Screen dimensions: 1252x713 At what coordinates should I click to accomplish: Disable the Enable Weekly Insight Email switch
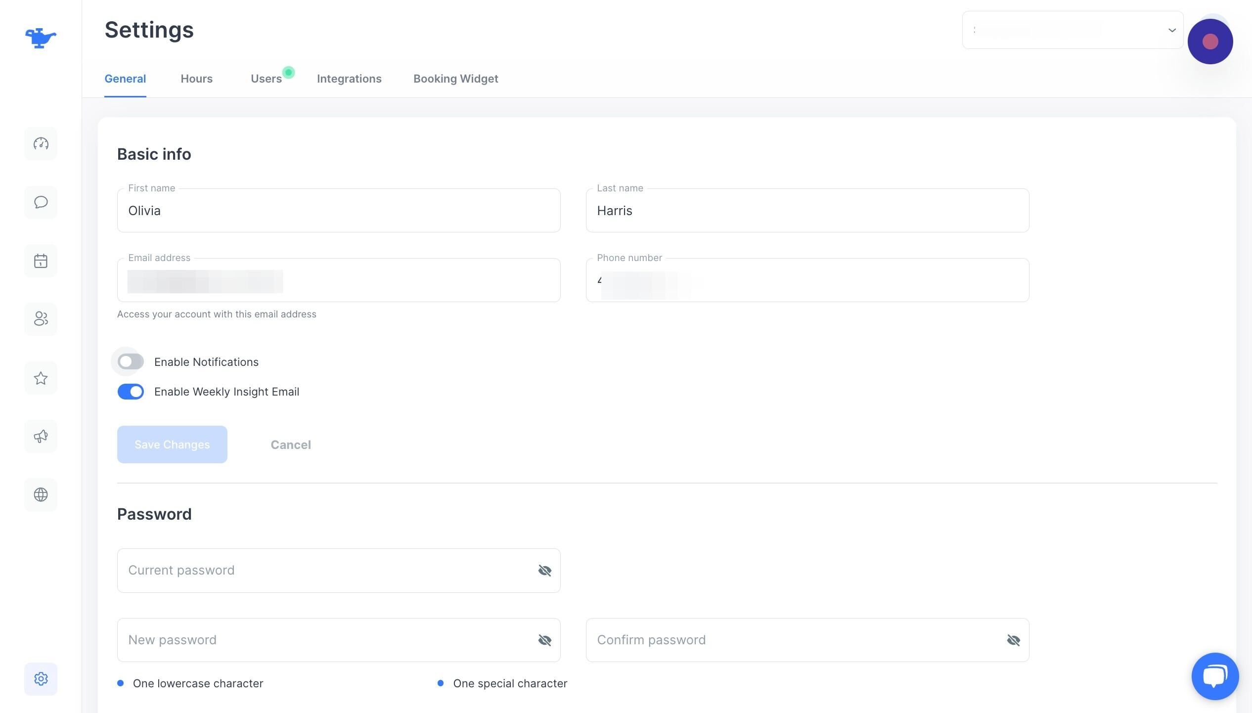pyautogui.click(x=131, y=392)
